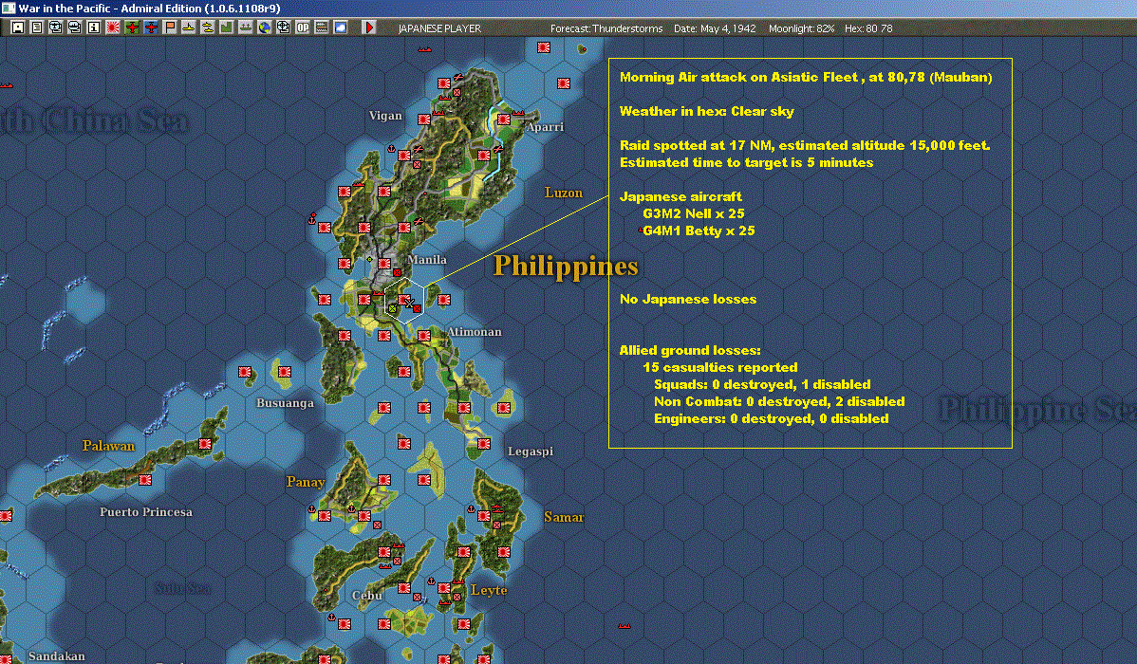The height and width of the screenshot is (664, 1137).
Task: Click the Japanese flag marker north of Puerto Princesa
Action: [x=145, y=480]
